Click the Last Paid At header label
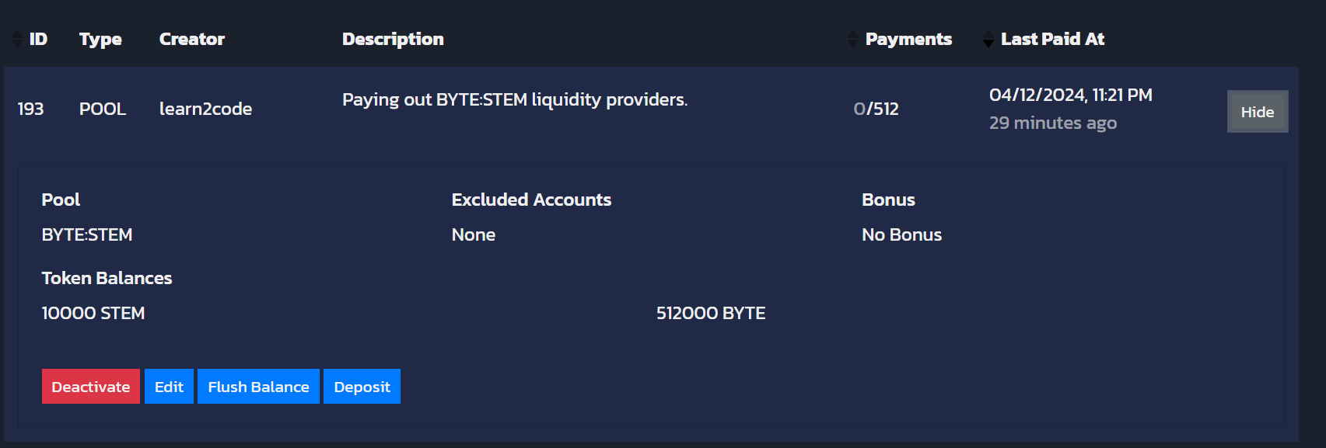Image resolution: width=1326 pixels, height=448 pixels. pyautogui.click(x=1052, y=39)
